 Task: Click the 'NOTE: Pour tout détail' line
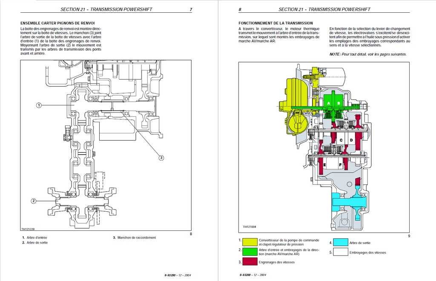click(x=368, y=54)
